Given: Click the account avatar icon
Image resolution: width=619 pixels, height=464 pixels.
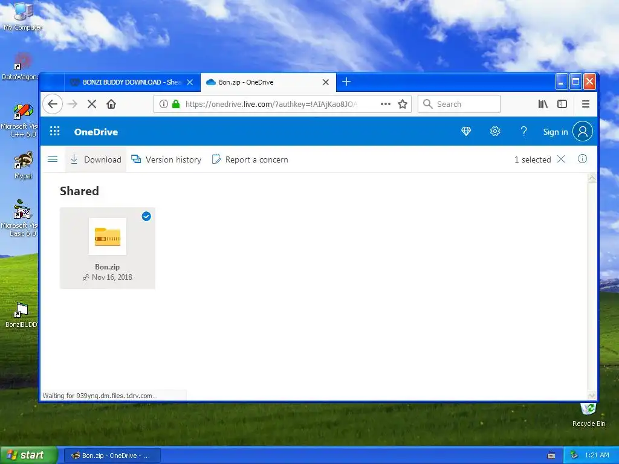Looking at the screenshot, I should [x=583, y=131].
